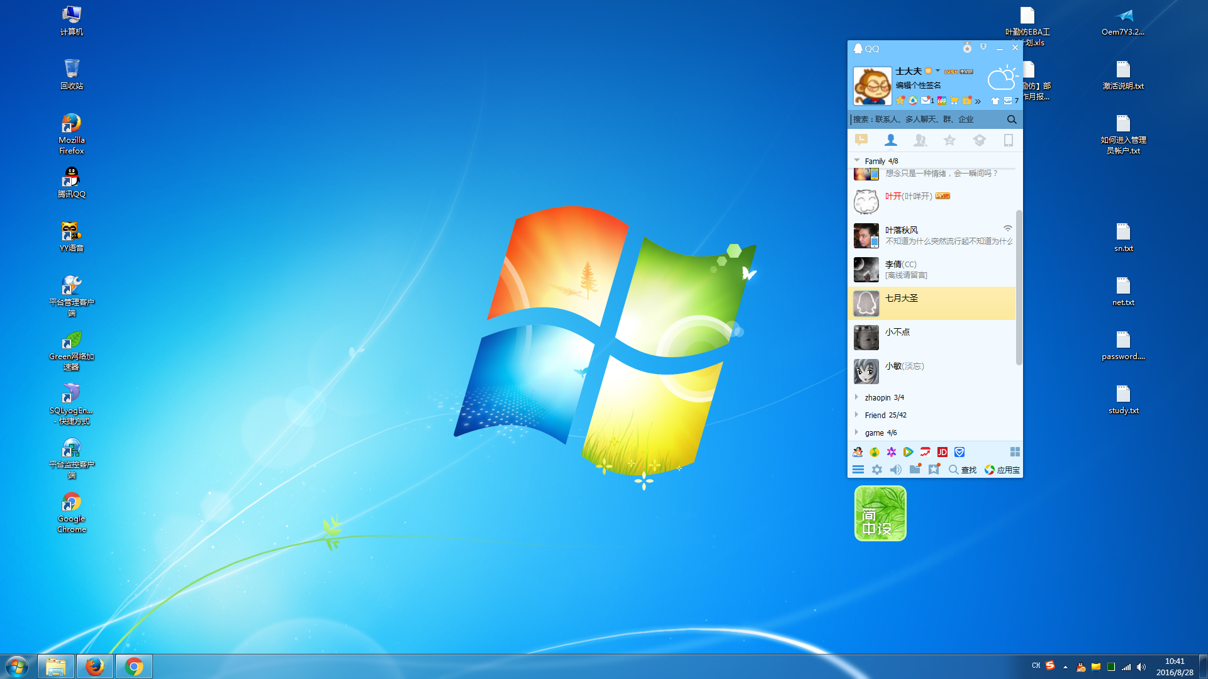Viewport: 1208px width, 679px height.
Task: Click the monkey avatar in QQ profile
Action: [x=872, y=86]
